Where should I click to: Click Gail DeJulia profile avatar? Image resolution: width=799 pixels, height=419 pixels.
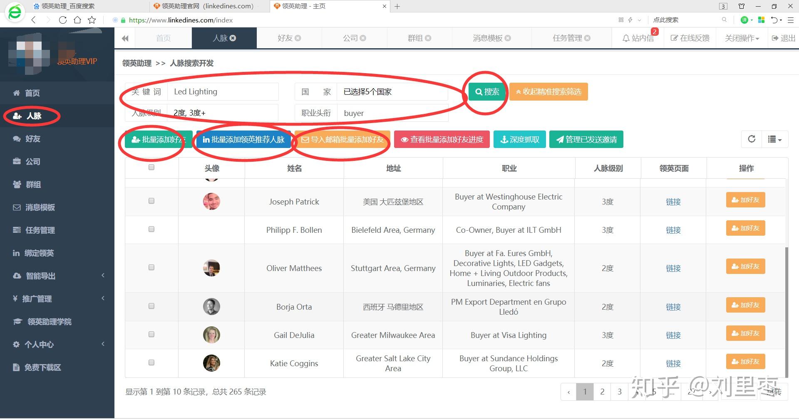211,335
